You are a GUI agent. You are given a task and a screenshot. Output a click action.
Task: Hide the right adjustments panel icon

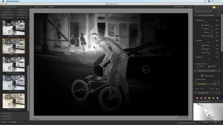[x=192, y=7]
